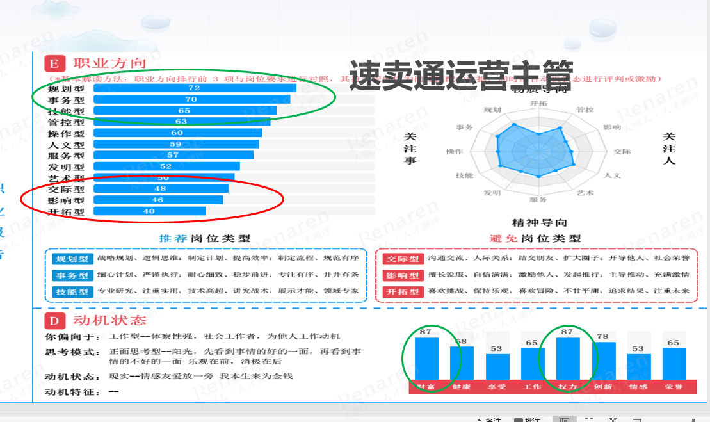
Task: Click the 人文 label on radar chart
Action: point(613,175)
